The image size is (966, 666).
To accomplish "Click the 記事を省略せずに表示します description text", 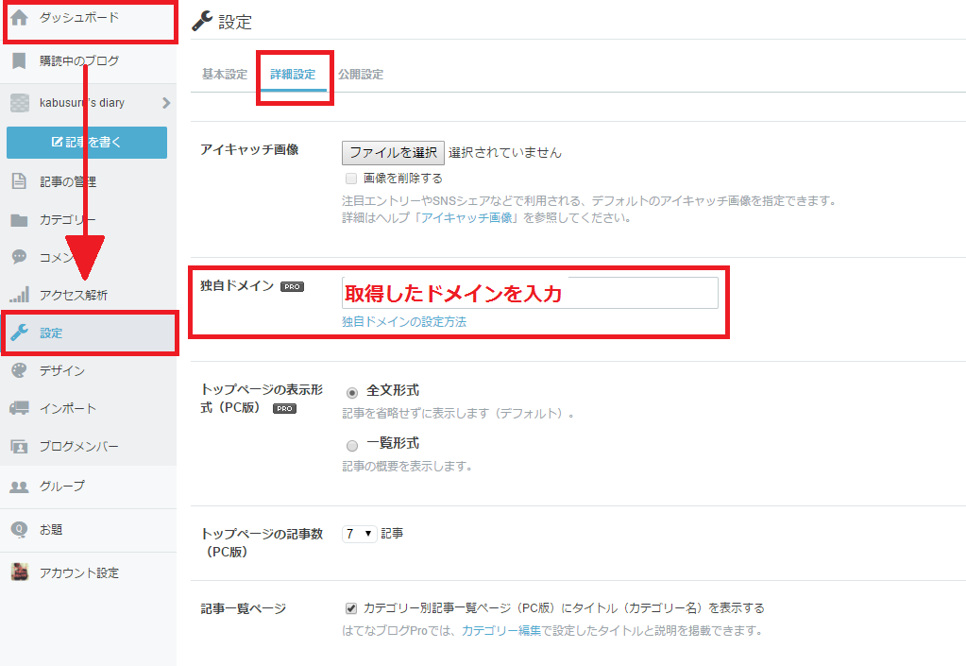I will pyautogui.click(x=459, y=414).
